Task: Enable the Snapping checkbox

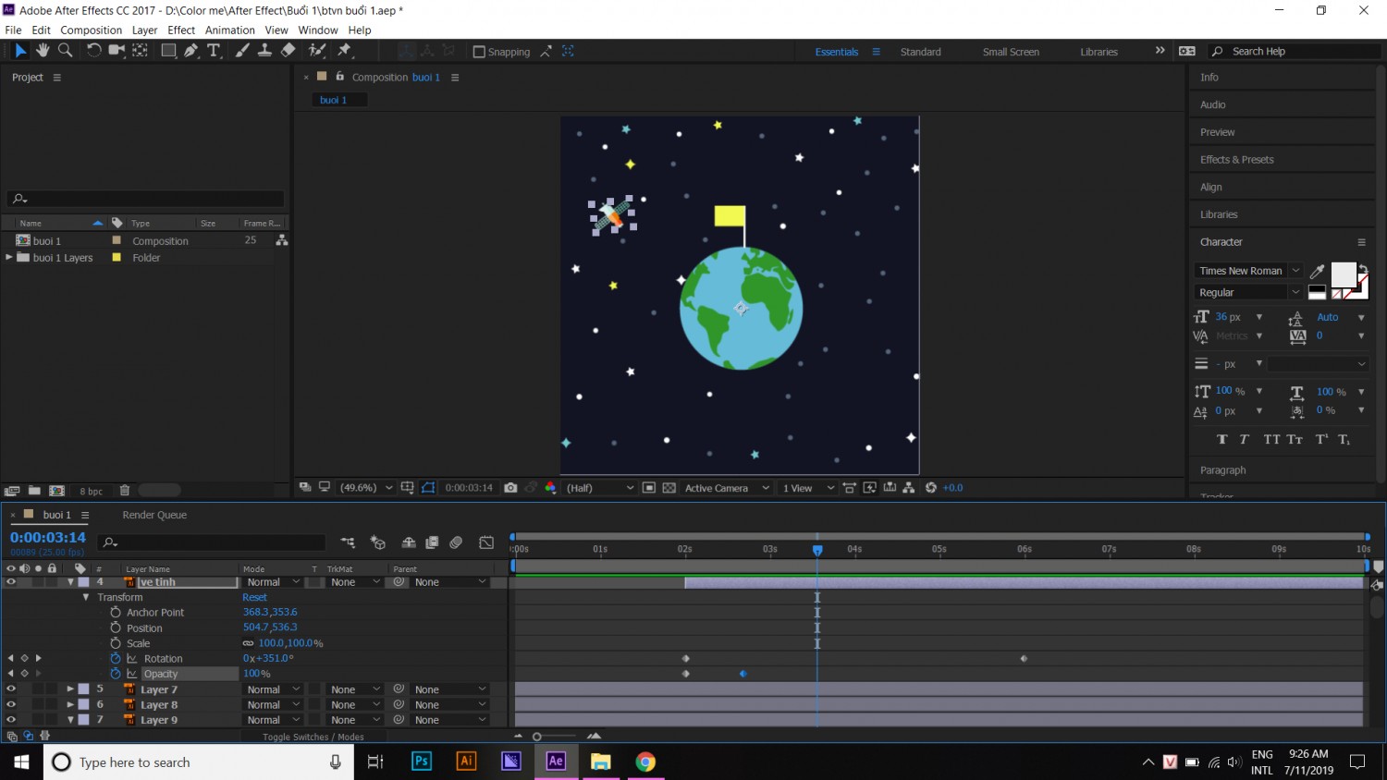Action: click(479, 52)
